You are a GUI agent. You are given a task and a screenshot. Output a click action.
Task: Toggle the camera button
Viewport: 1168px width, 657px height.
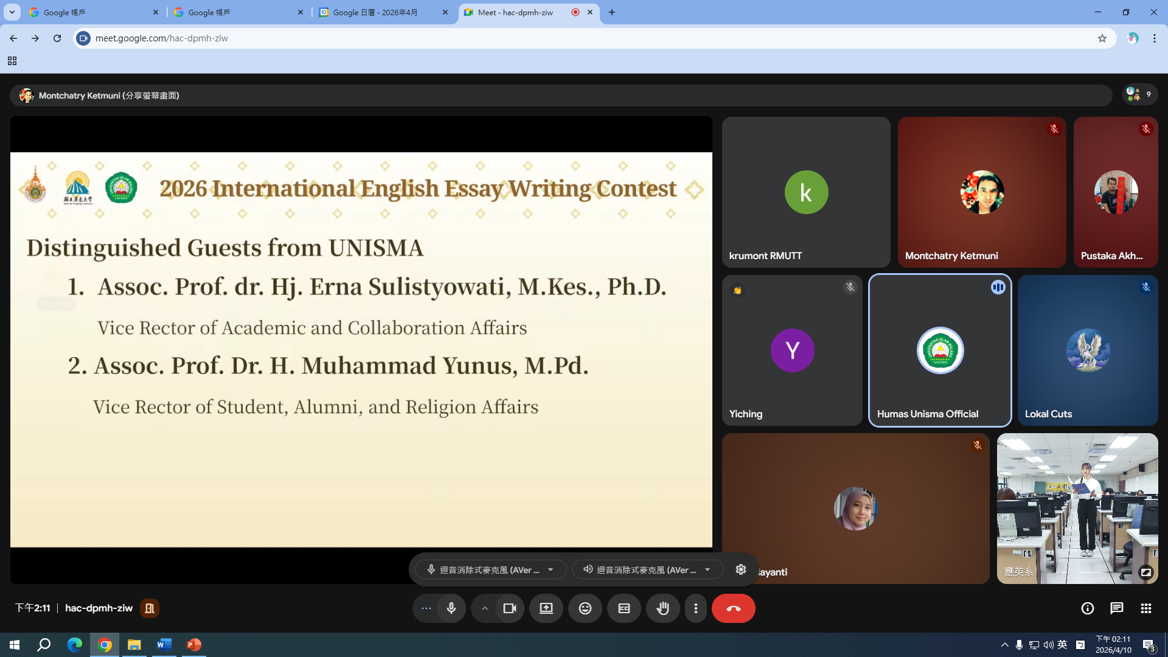(509, 608)
